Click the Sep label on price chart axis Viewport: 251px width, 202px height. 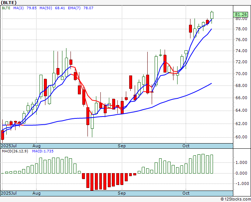(x=122, y=146)
